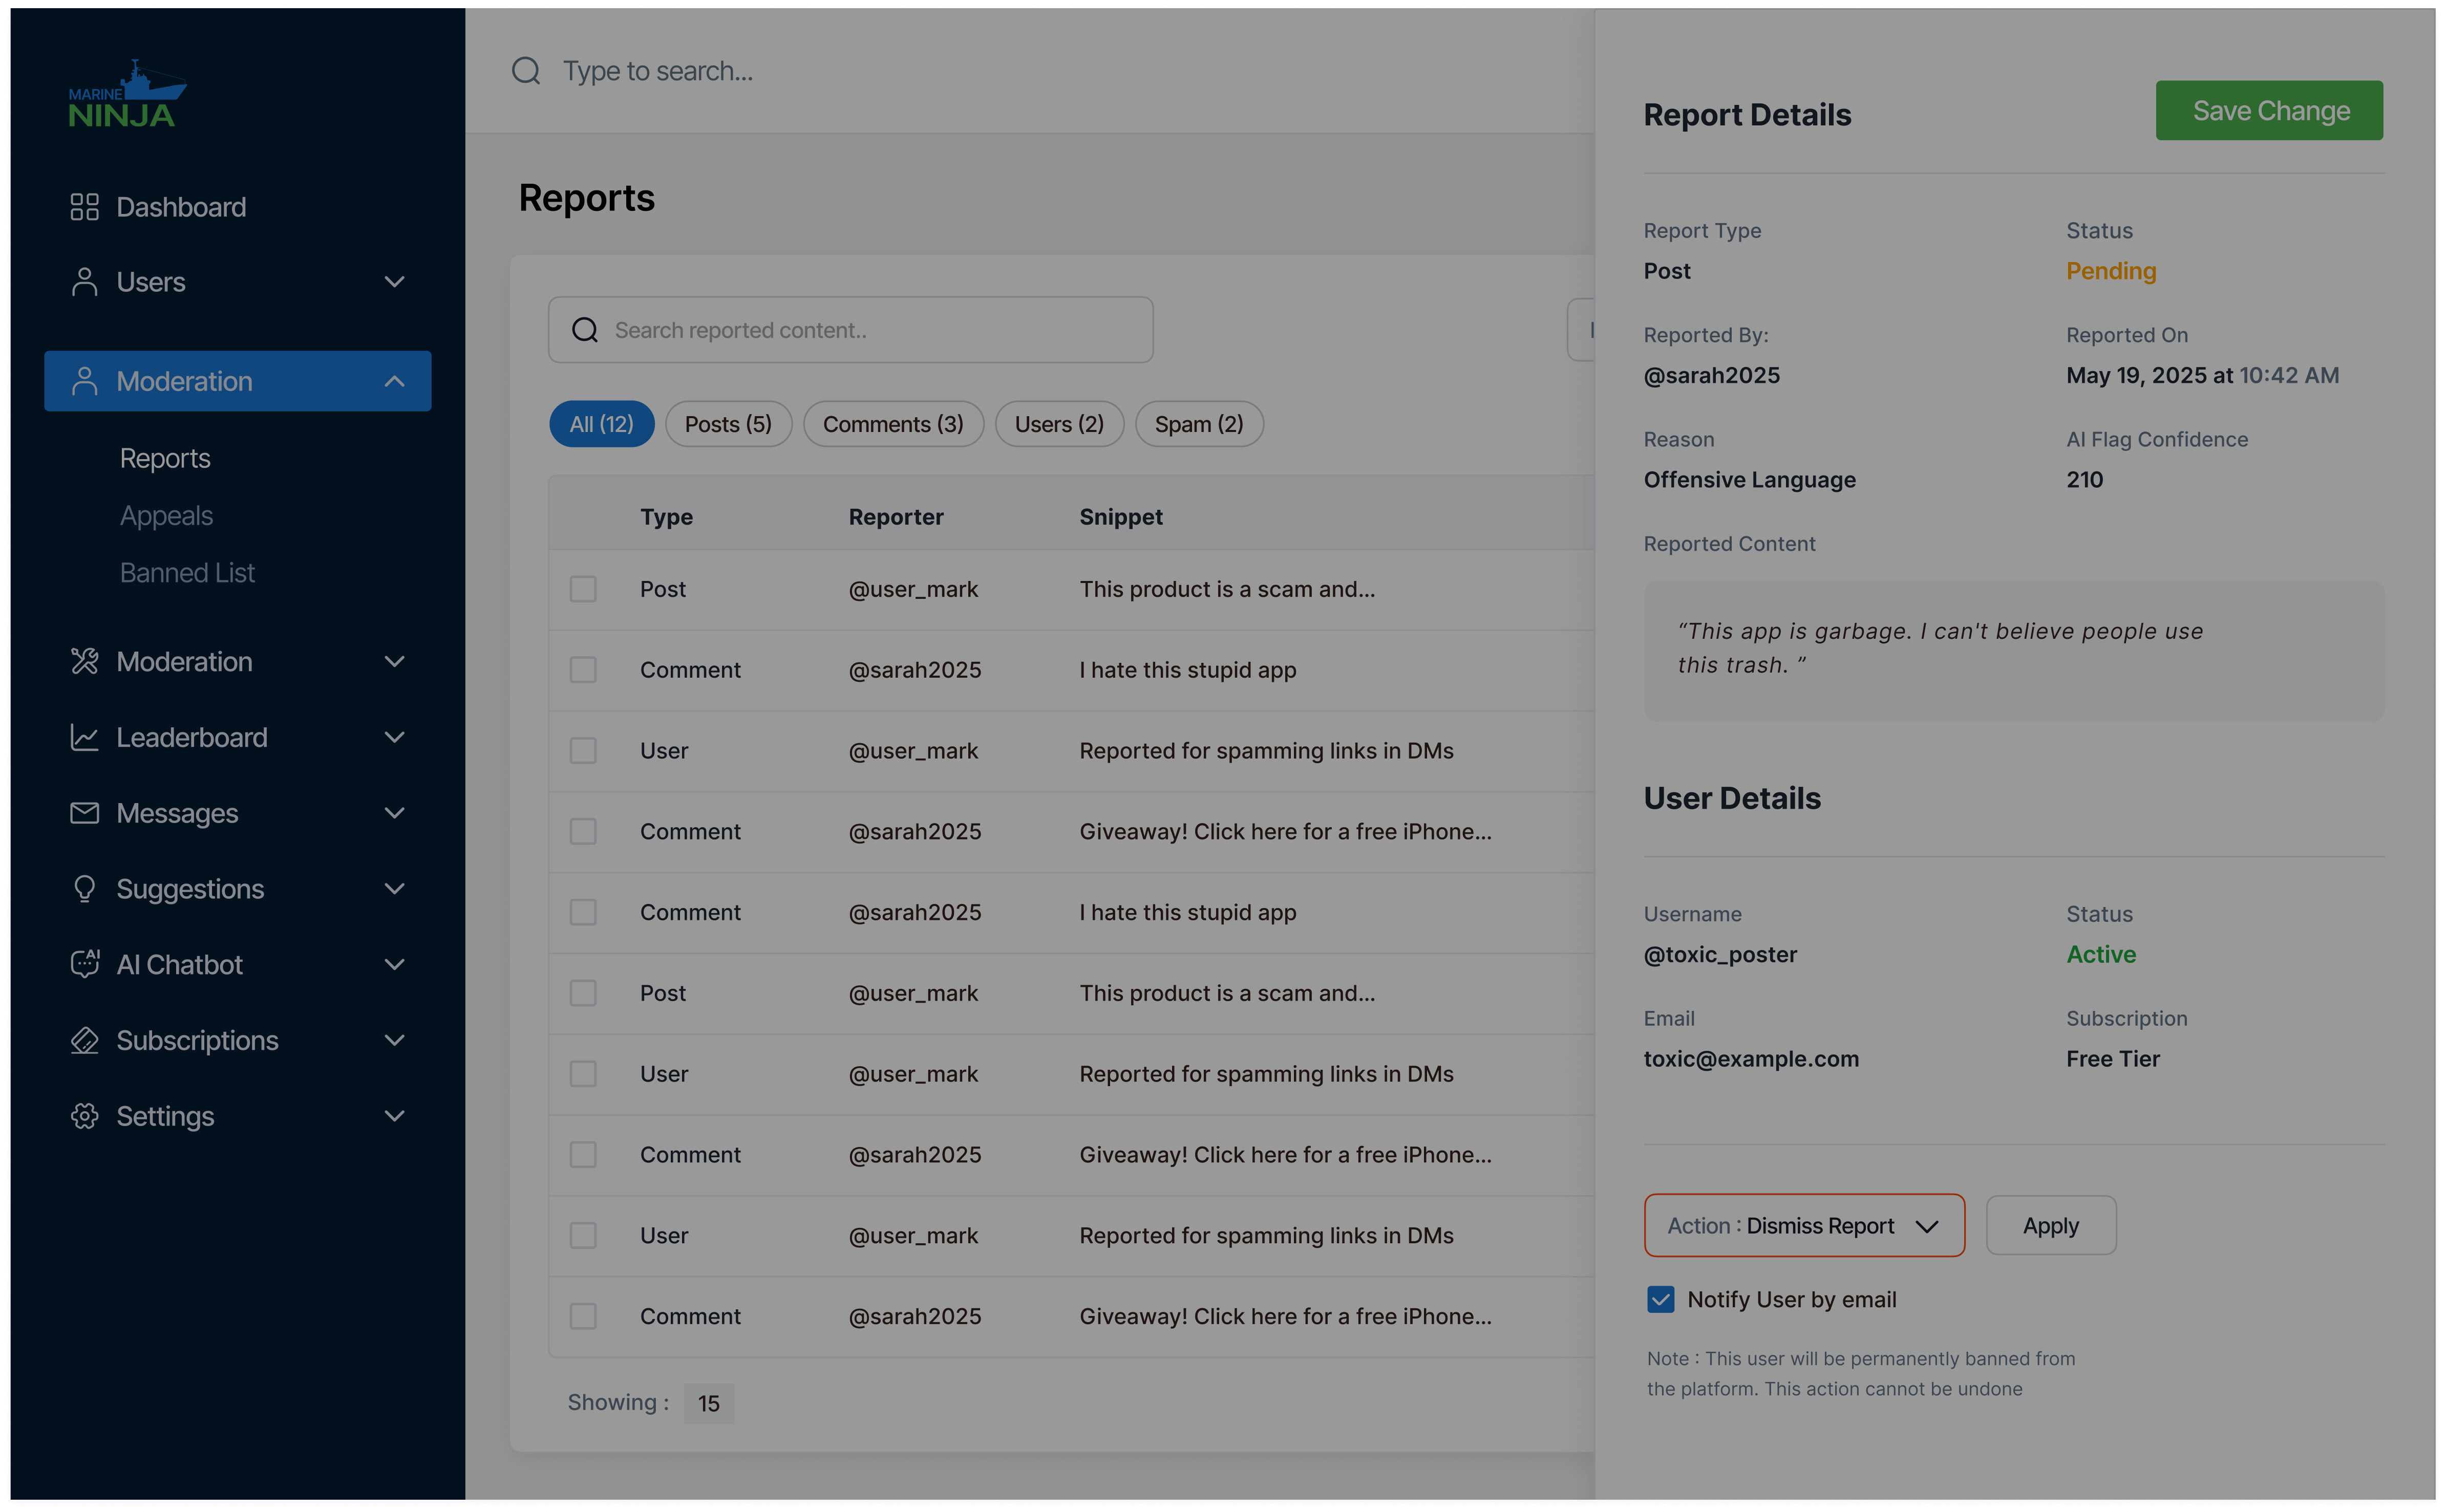Open the Action Dismiss Report dropdown
The image size is (2446, 1512).
pos(1803,1225)
